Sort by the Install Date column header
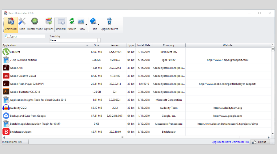Viewport: 277px width, 154px height. pyautogui.click(x=144, y=45)
